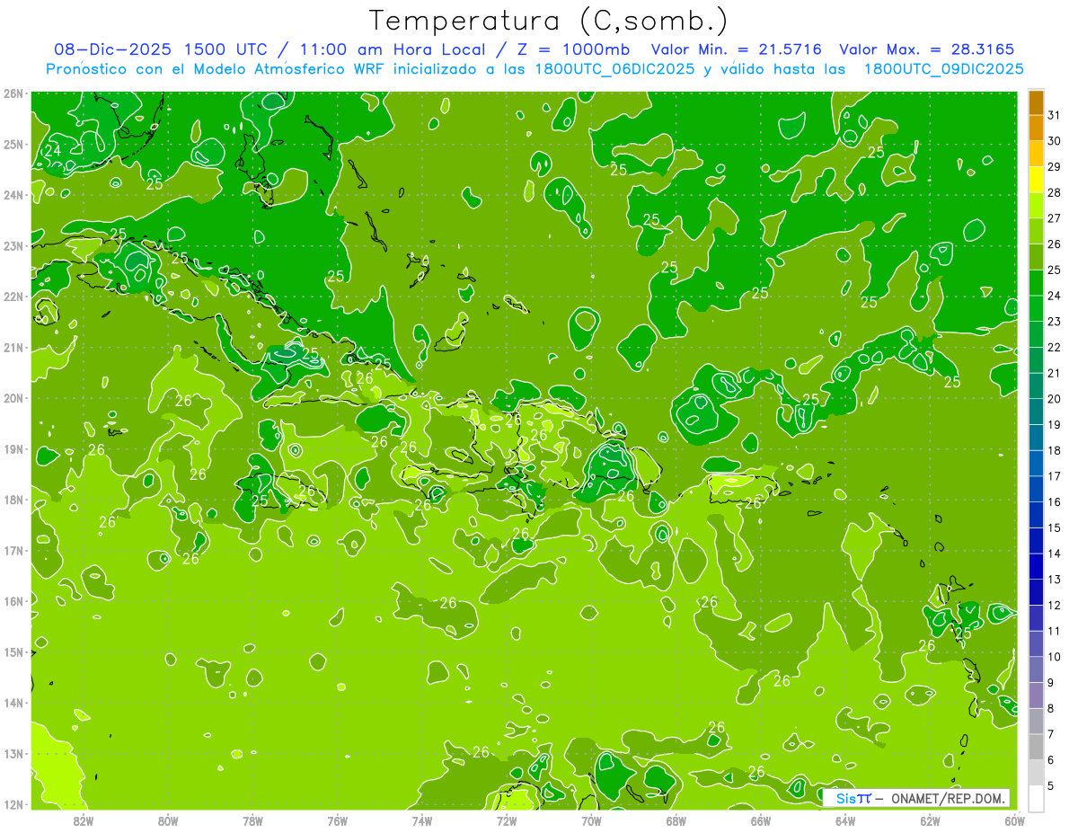Click the "25N" latitude axis label

[x=13, y=144]
